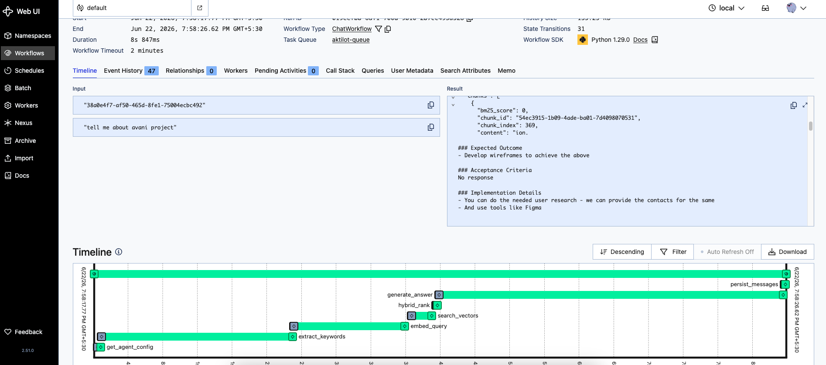Copy the workflow ID input value
Viewport: 826px width, 365px height.
click(x=431, y=105)
